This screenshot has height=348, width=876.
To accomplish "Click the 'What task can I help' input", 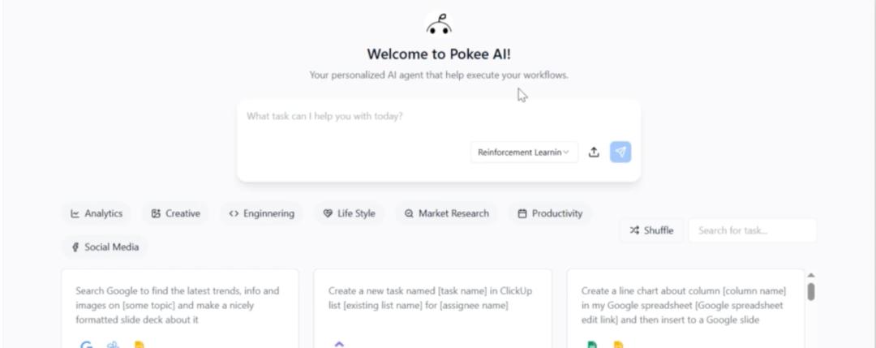I will click(x=439, y=117).
